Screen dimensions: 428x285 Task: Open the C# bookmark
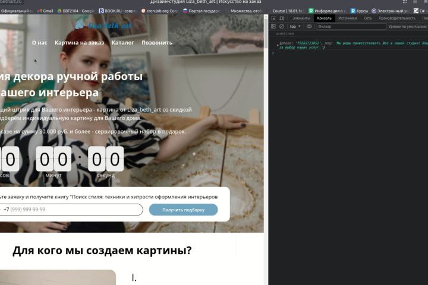tap(420, 11)
